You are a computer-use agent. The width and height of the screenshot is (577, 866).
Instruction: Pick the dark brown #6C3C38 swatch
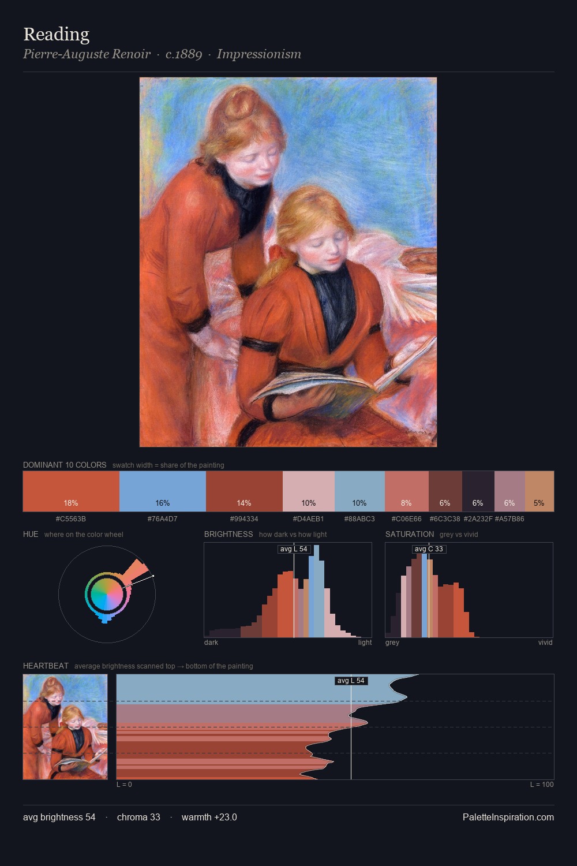coord(445,491)
